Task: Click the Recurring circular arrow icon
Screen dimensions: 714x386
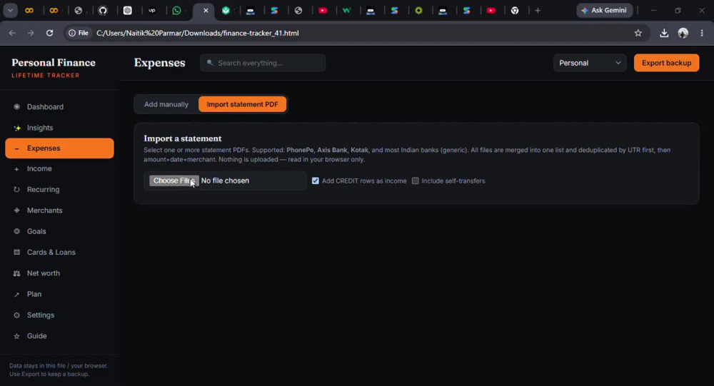Action: click(x=17, y=189)
